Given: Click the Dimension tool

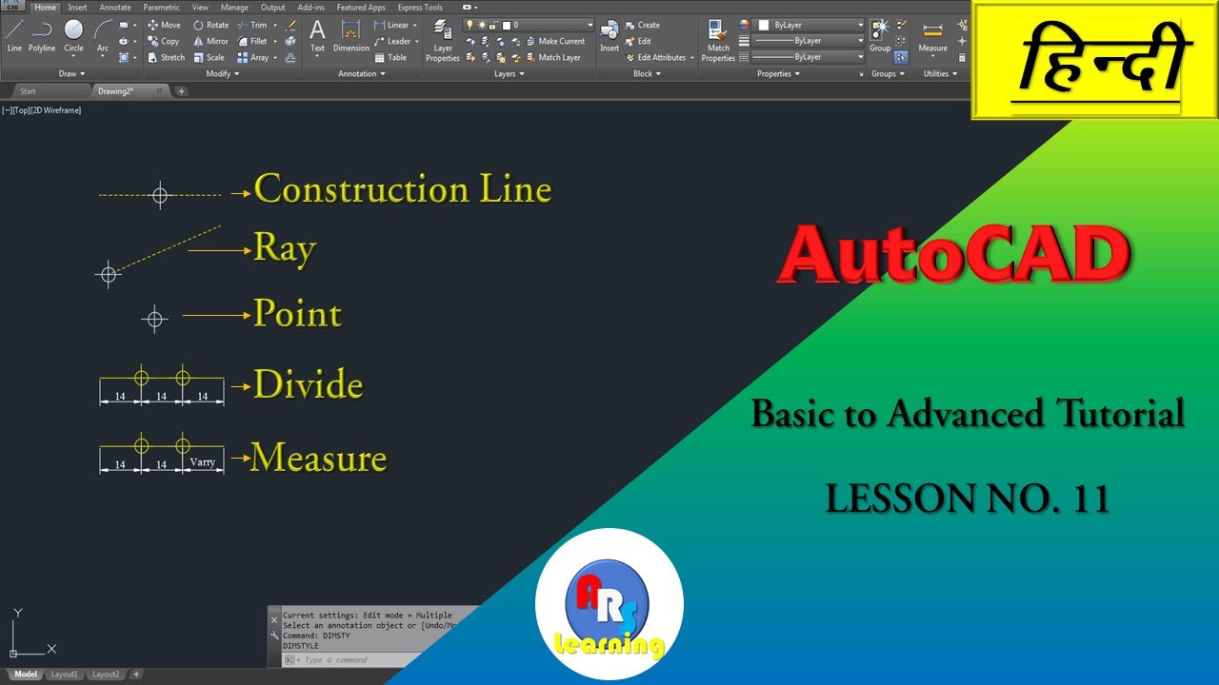Looking at the screenshot, I should point(350,35).
